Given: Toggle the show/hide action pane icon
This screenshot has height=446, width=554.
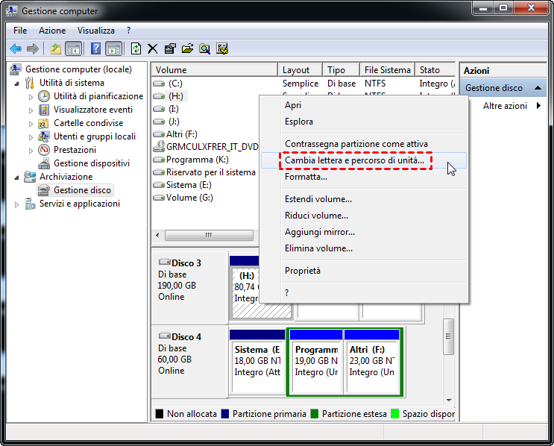Looking at the screenshot, I should tap(114, 48).
